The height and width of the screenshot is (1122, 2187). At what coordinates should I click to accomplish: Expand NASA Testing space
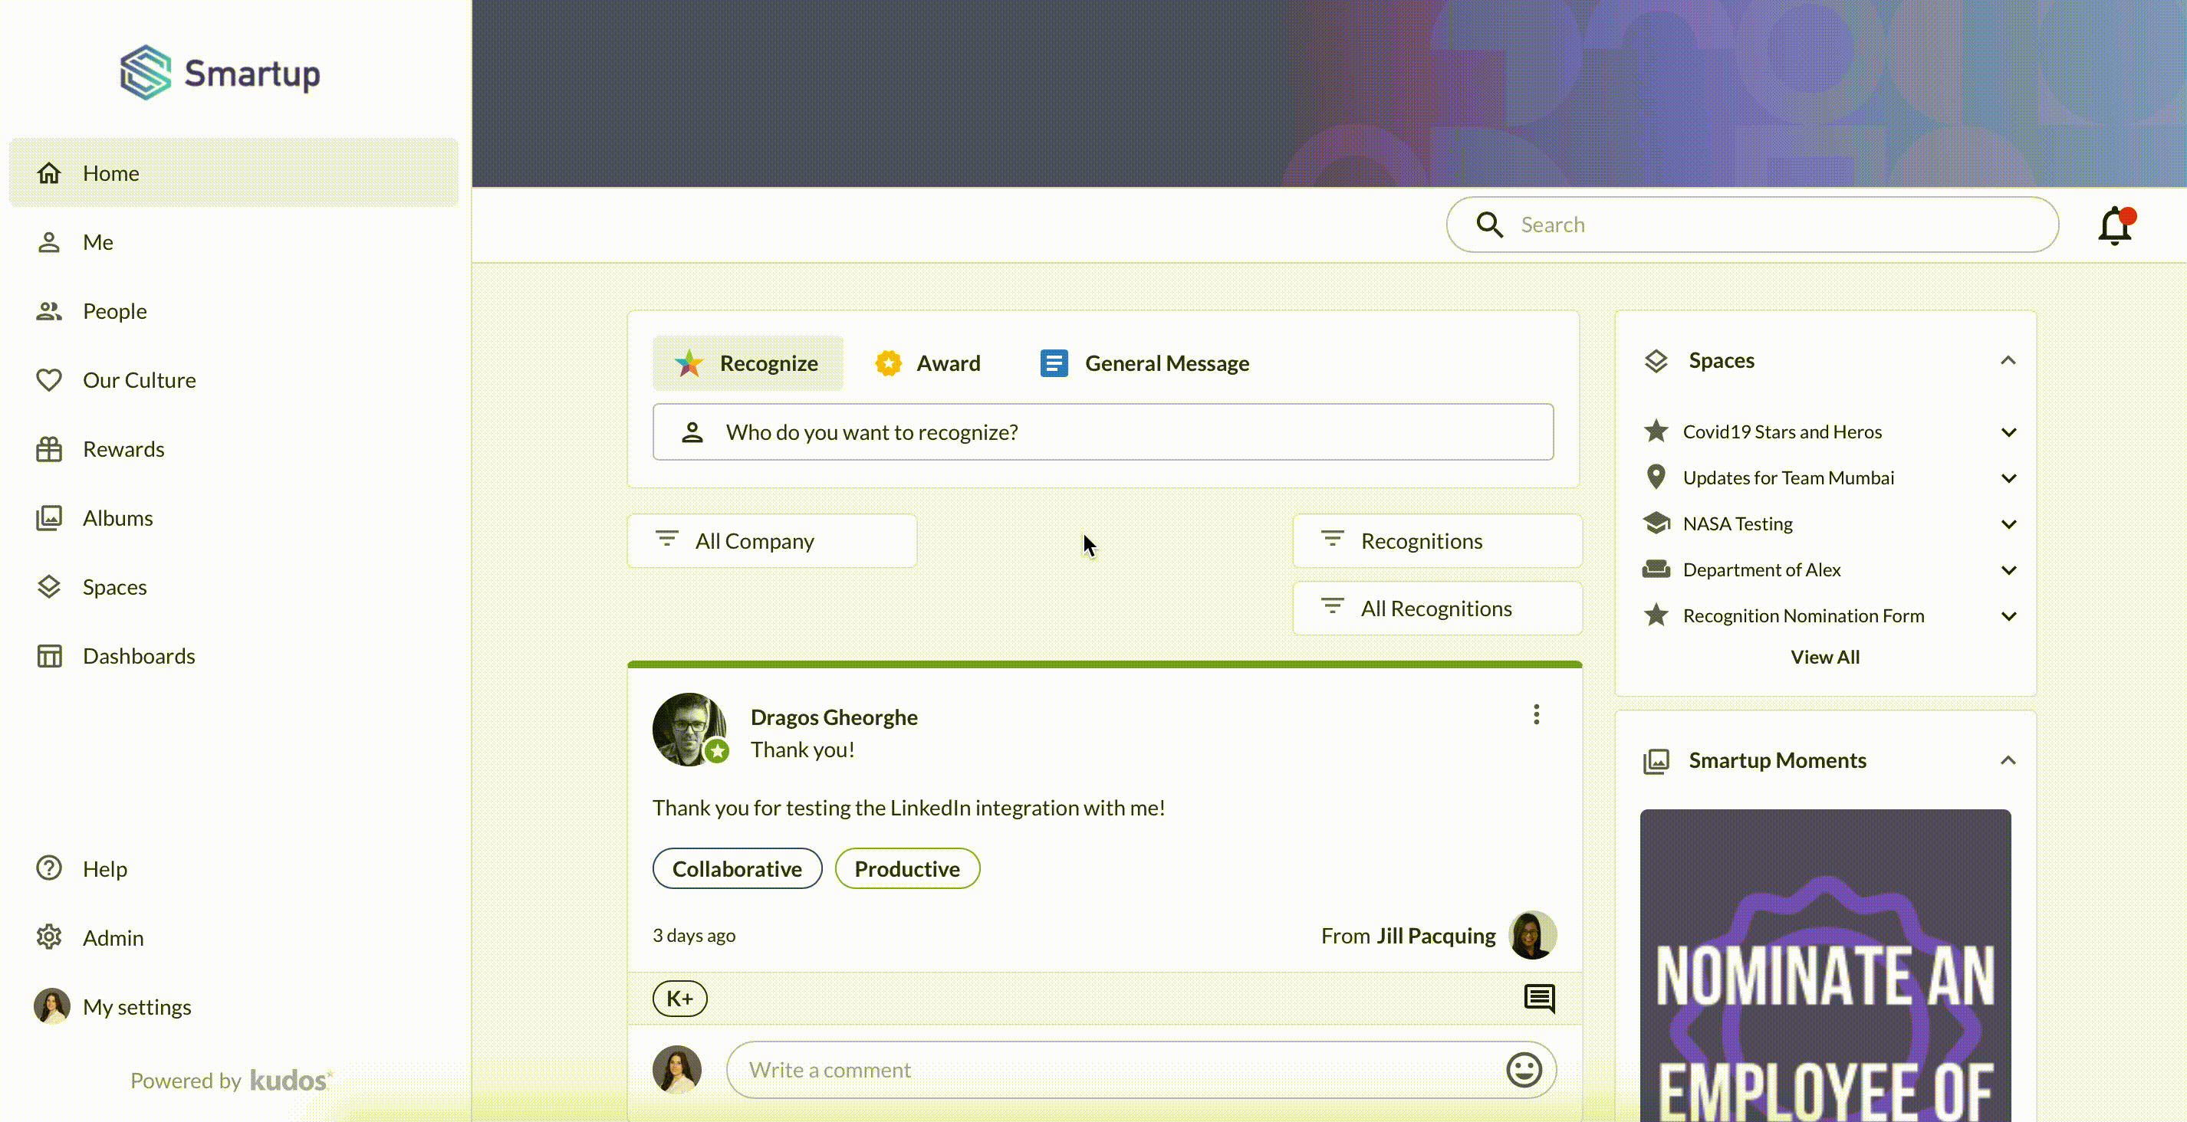[2008, 523]
